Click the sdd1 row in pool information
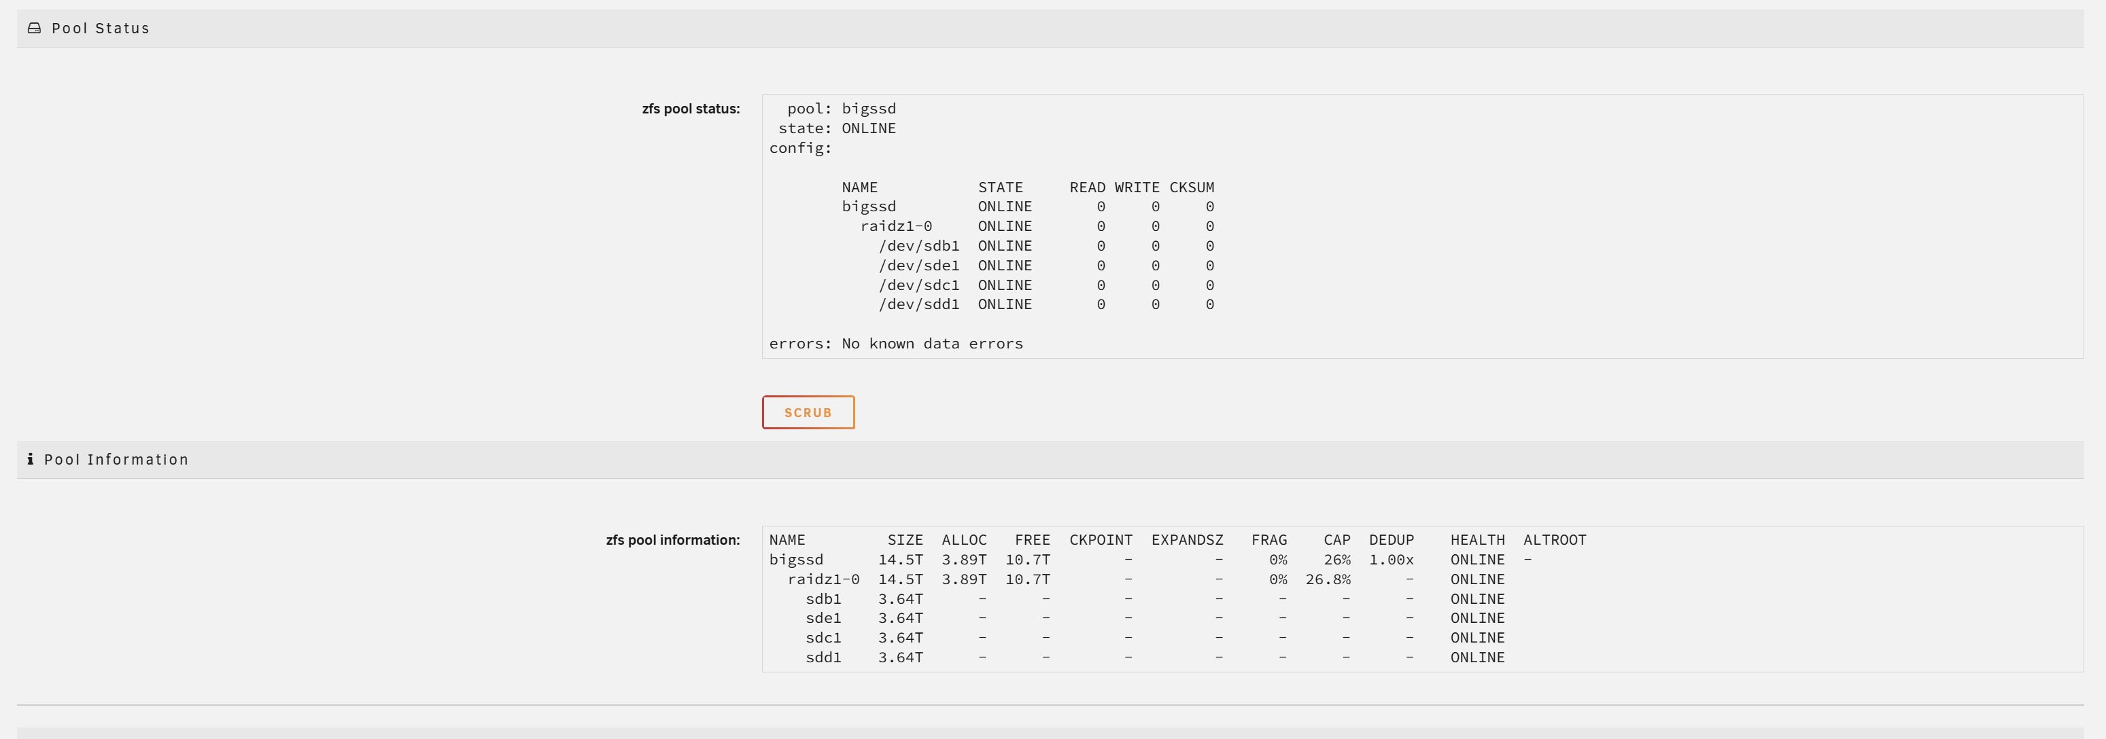 (823, 658)
